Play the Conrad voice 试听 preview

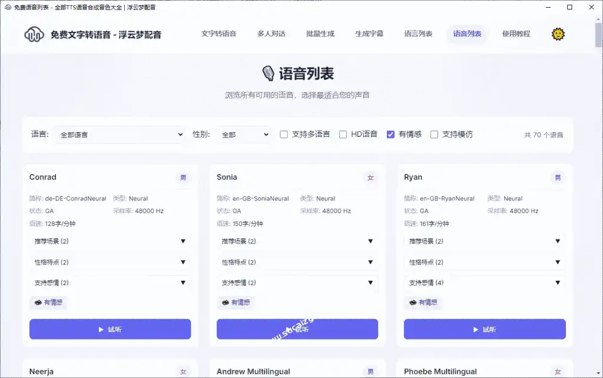[110, 329]
